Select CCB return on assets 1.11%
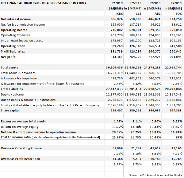The width and height of the screenshot is (184, 178). click(x=137, y=122)
